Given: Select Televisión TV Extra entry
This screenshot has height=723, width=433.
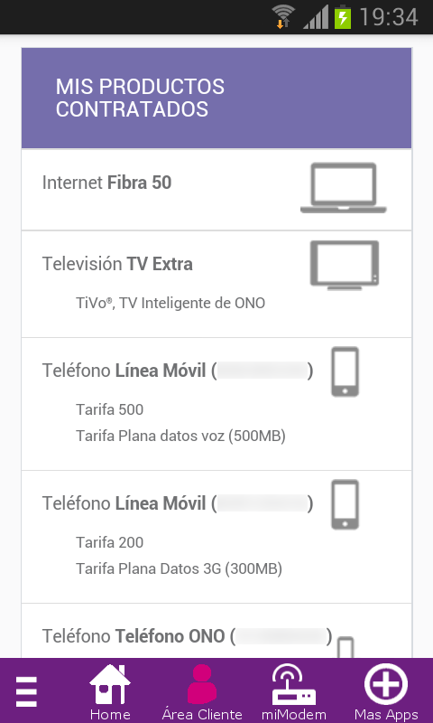Looking at the screenshot, I should (x=216, y=284).
